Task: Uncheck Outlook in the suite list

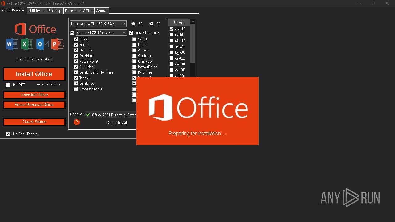Action: tap(76, 50)
